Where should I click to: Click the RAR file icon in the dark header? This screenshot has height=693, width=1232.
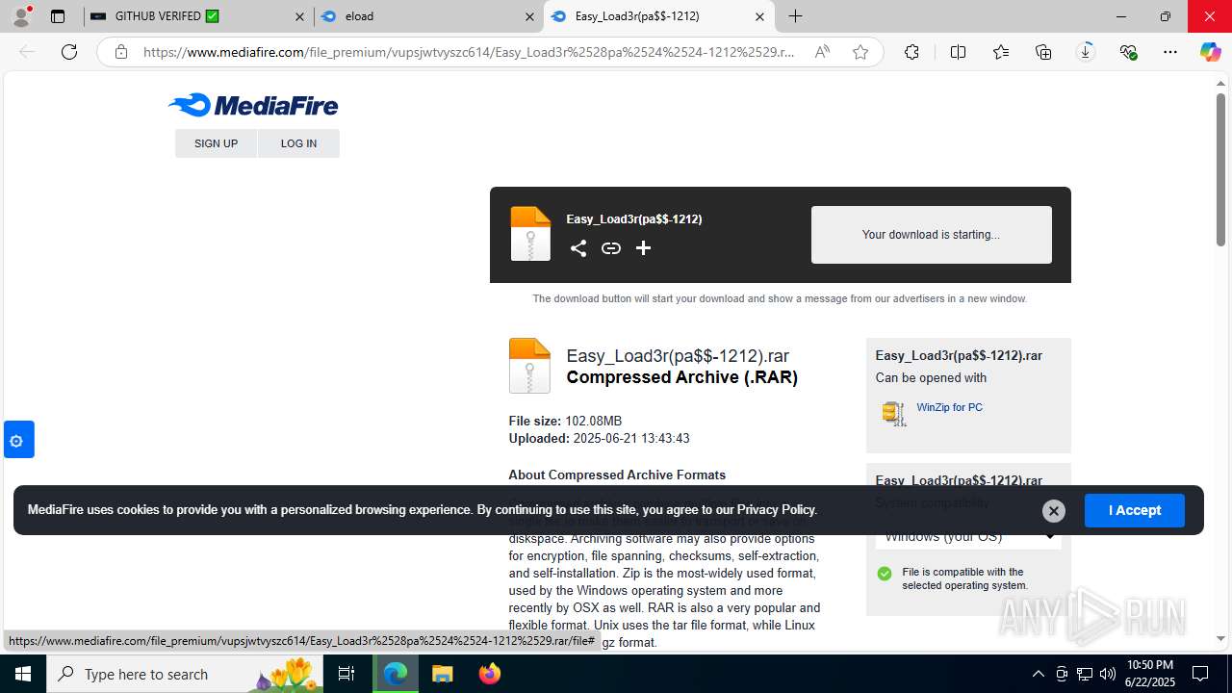coord(530,234)
